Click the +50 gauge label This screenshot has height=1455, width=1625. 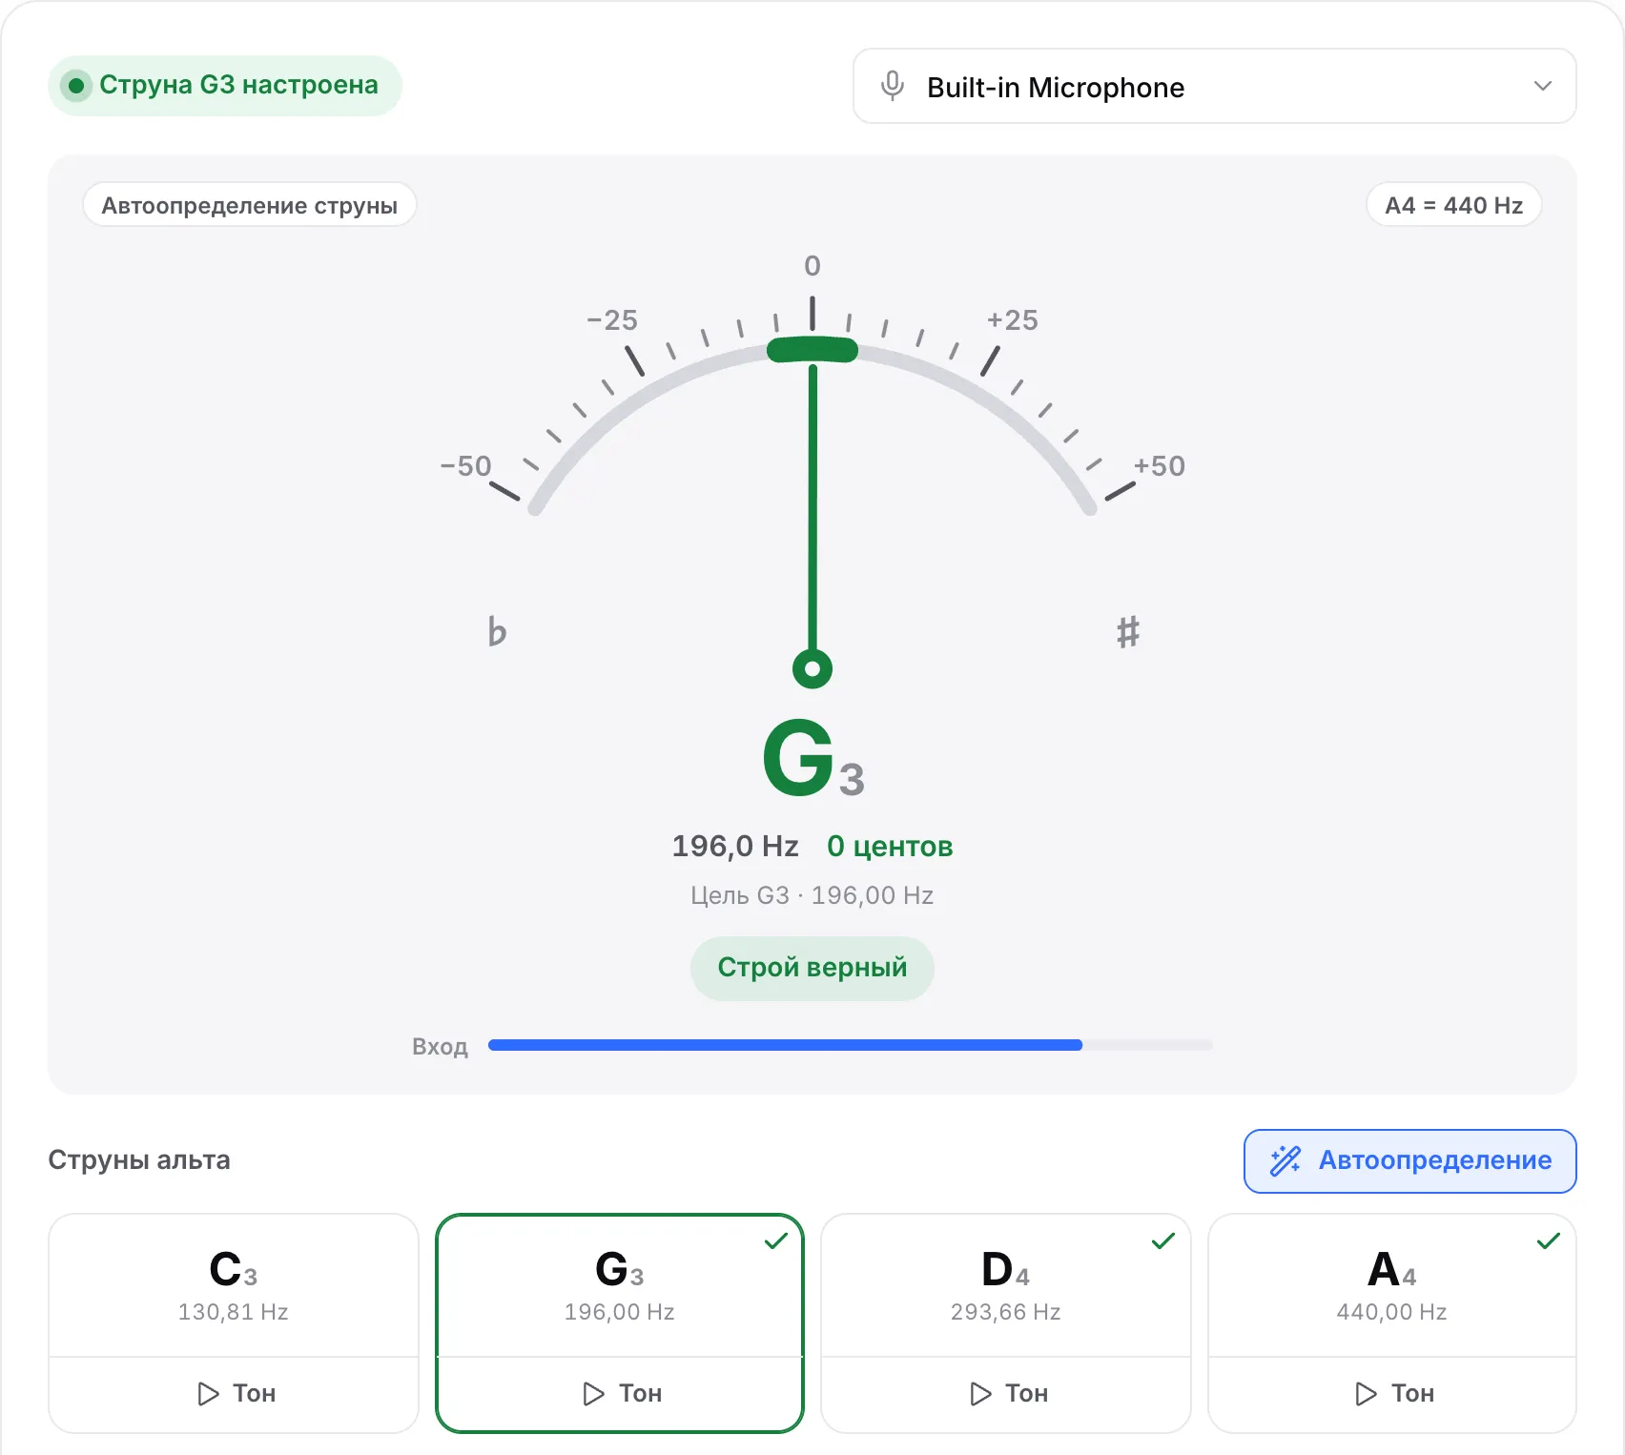tap(1159, 466)
